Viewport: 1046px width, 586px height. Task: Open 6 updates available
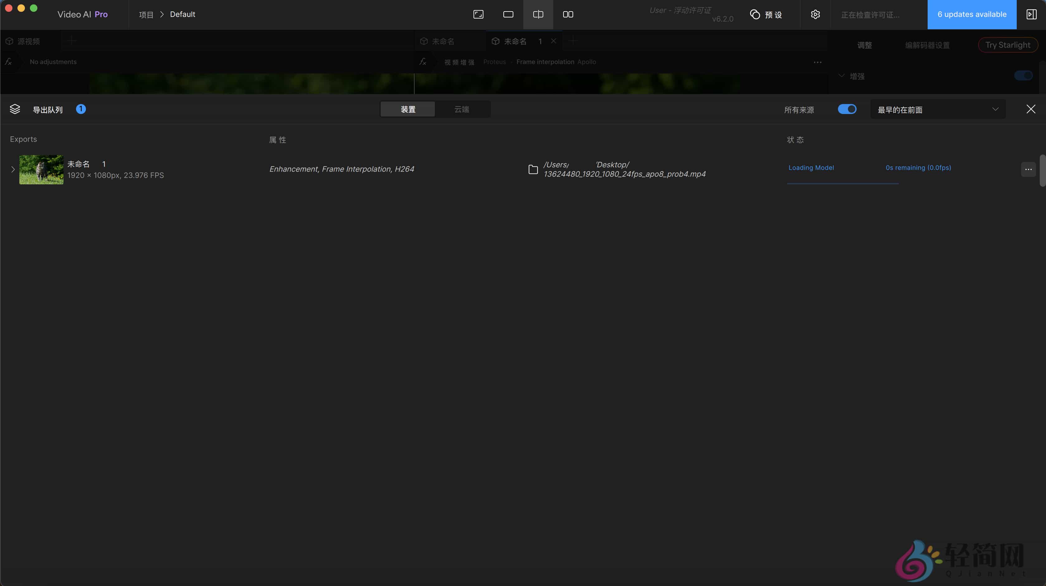[972, 14]
